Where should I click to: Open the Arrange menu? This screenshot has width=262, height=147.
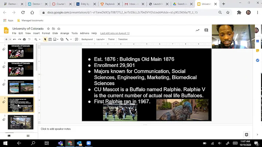pos(65,33)
